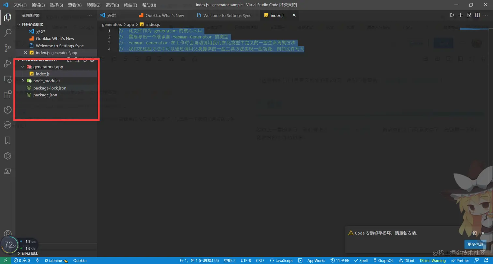Dismiss the Code installation corrupted notification
Screen dimensions: 493x264
(483, 233)
